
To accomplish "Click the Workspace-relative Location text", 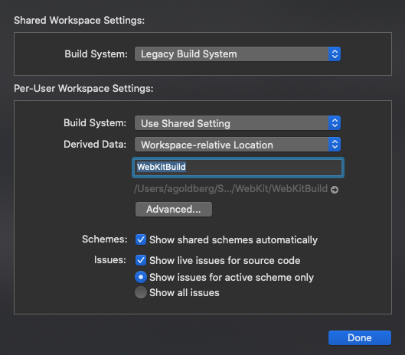I will (x=207, y=145).
